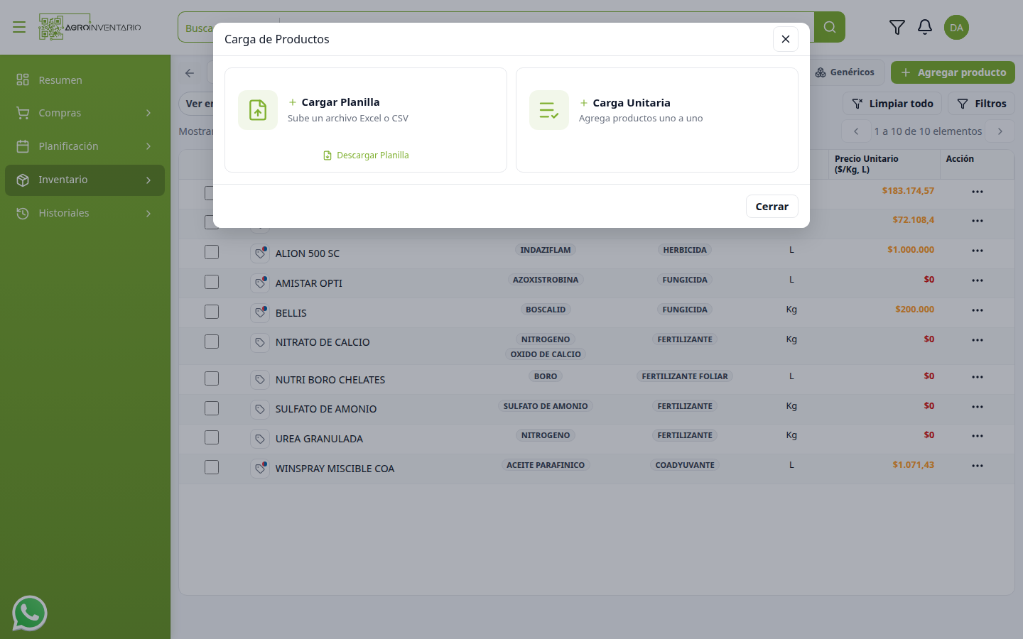
Task: Go to previous page of elements
Action: (x=856, y=131)
